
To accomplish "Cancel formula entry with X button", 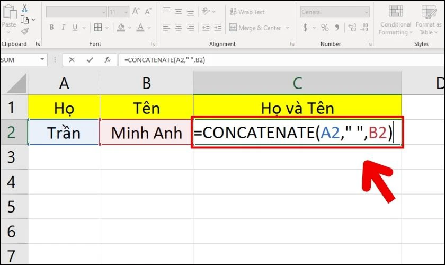I will tap(72, 60).
